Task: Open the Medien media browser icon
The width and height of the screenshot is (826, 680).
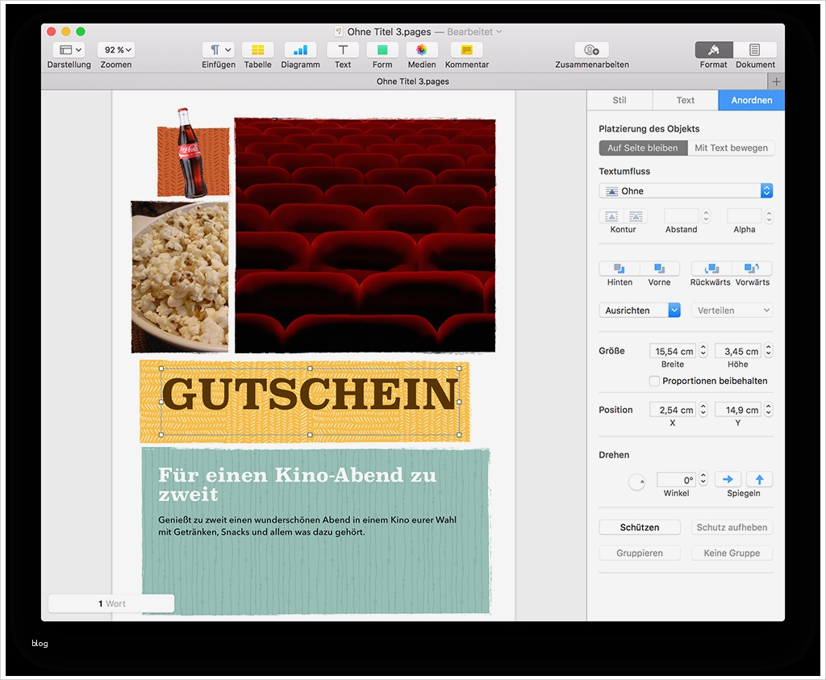Action: pos(421,51)
